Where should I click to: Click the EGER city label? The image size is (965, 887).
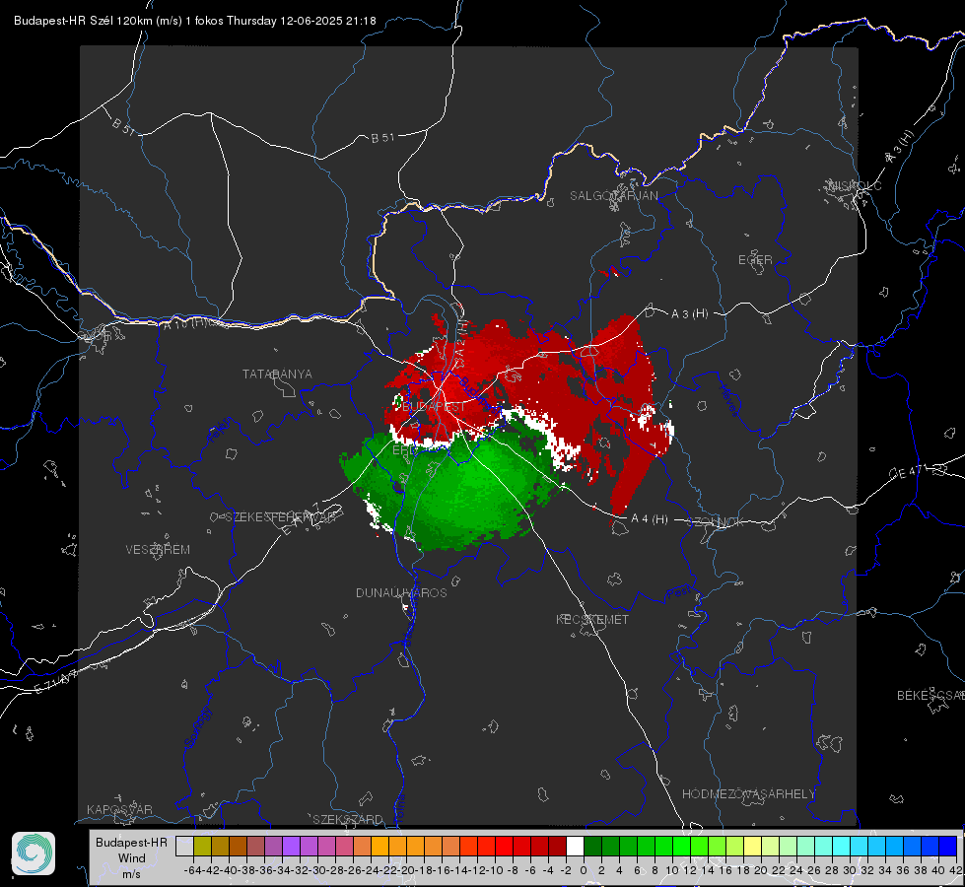(x=755, y=260)
